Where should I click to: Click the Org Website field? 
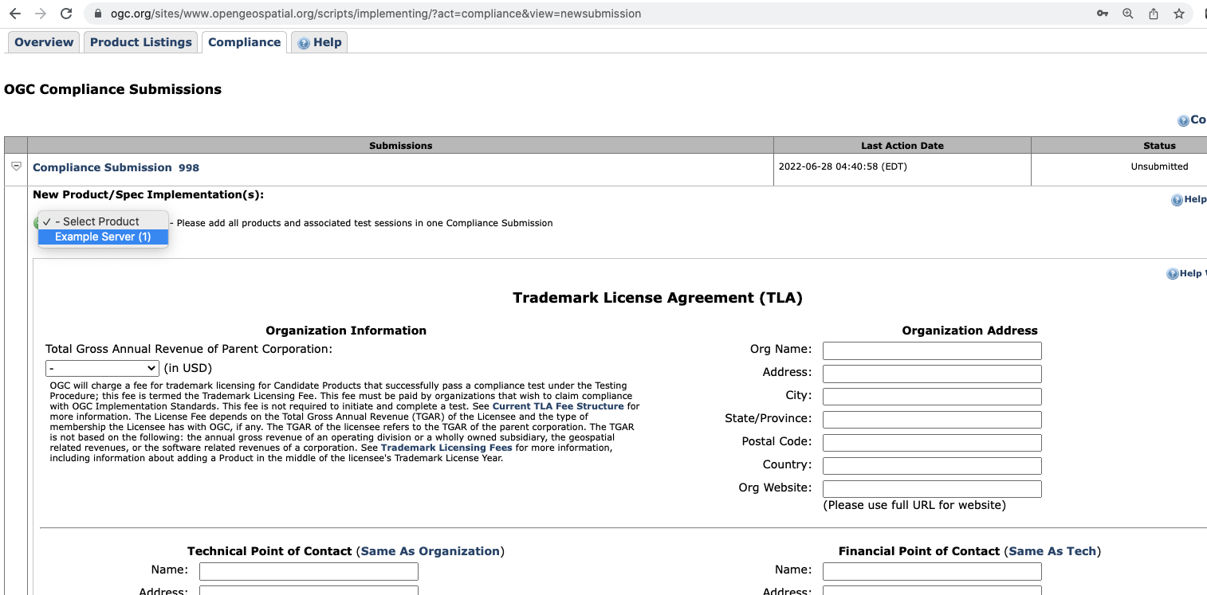click(932, 489)
